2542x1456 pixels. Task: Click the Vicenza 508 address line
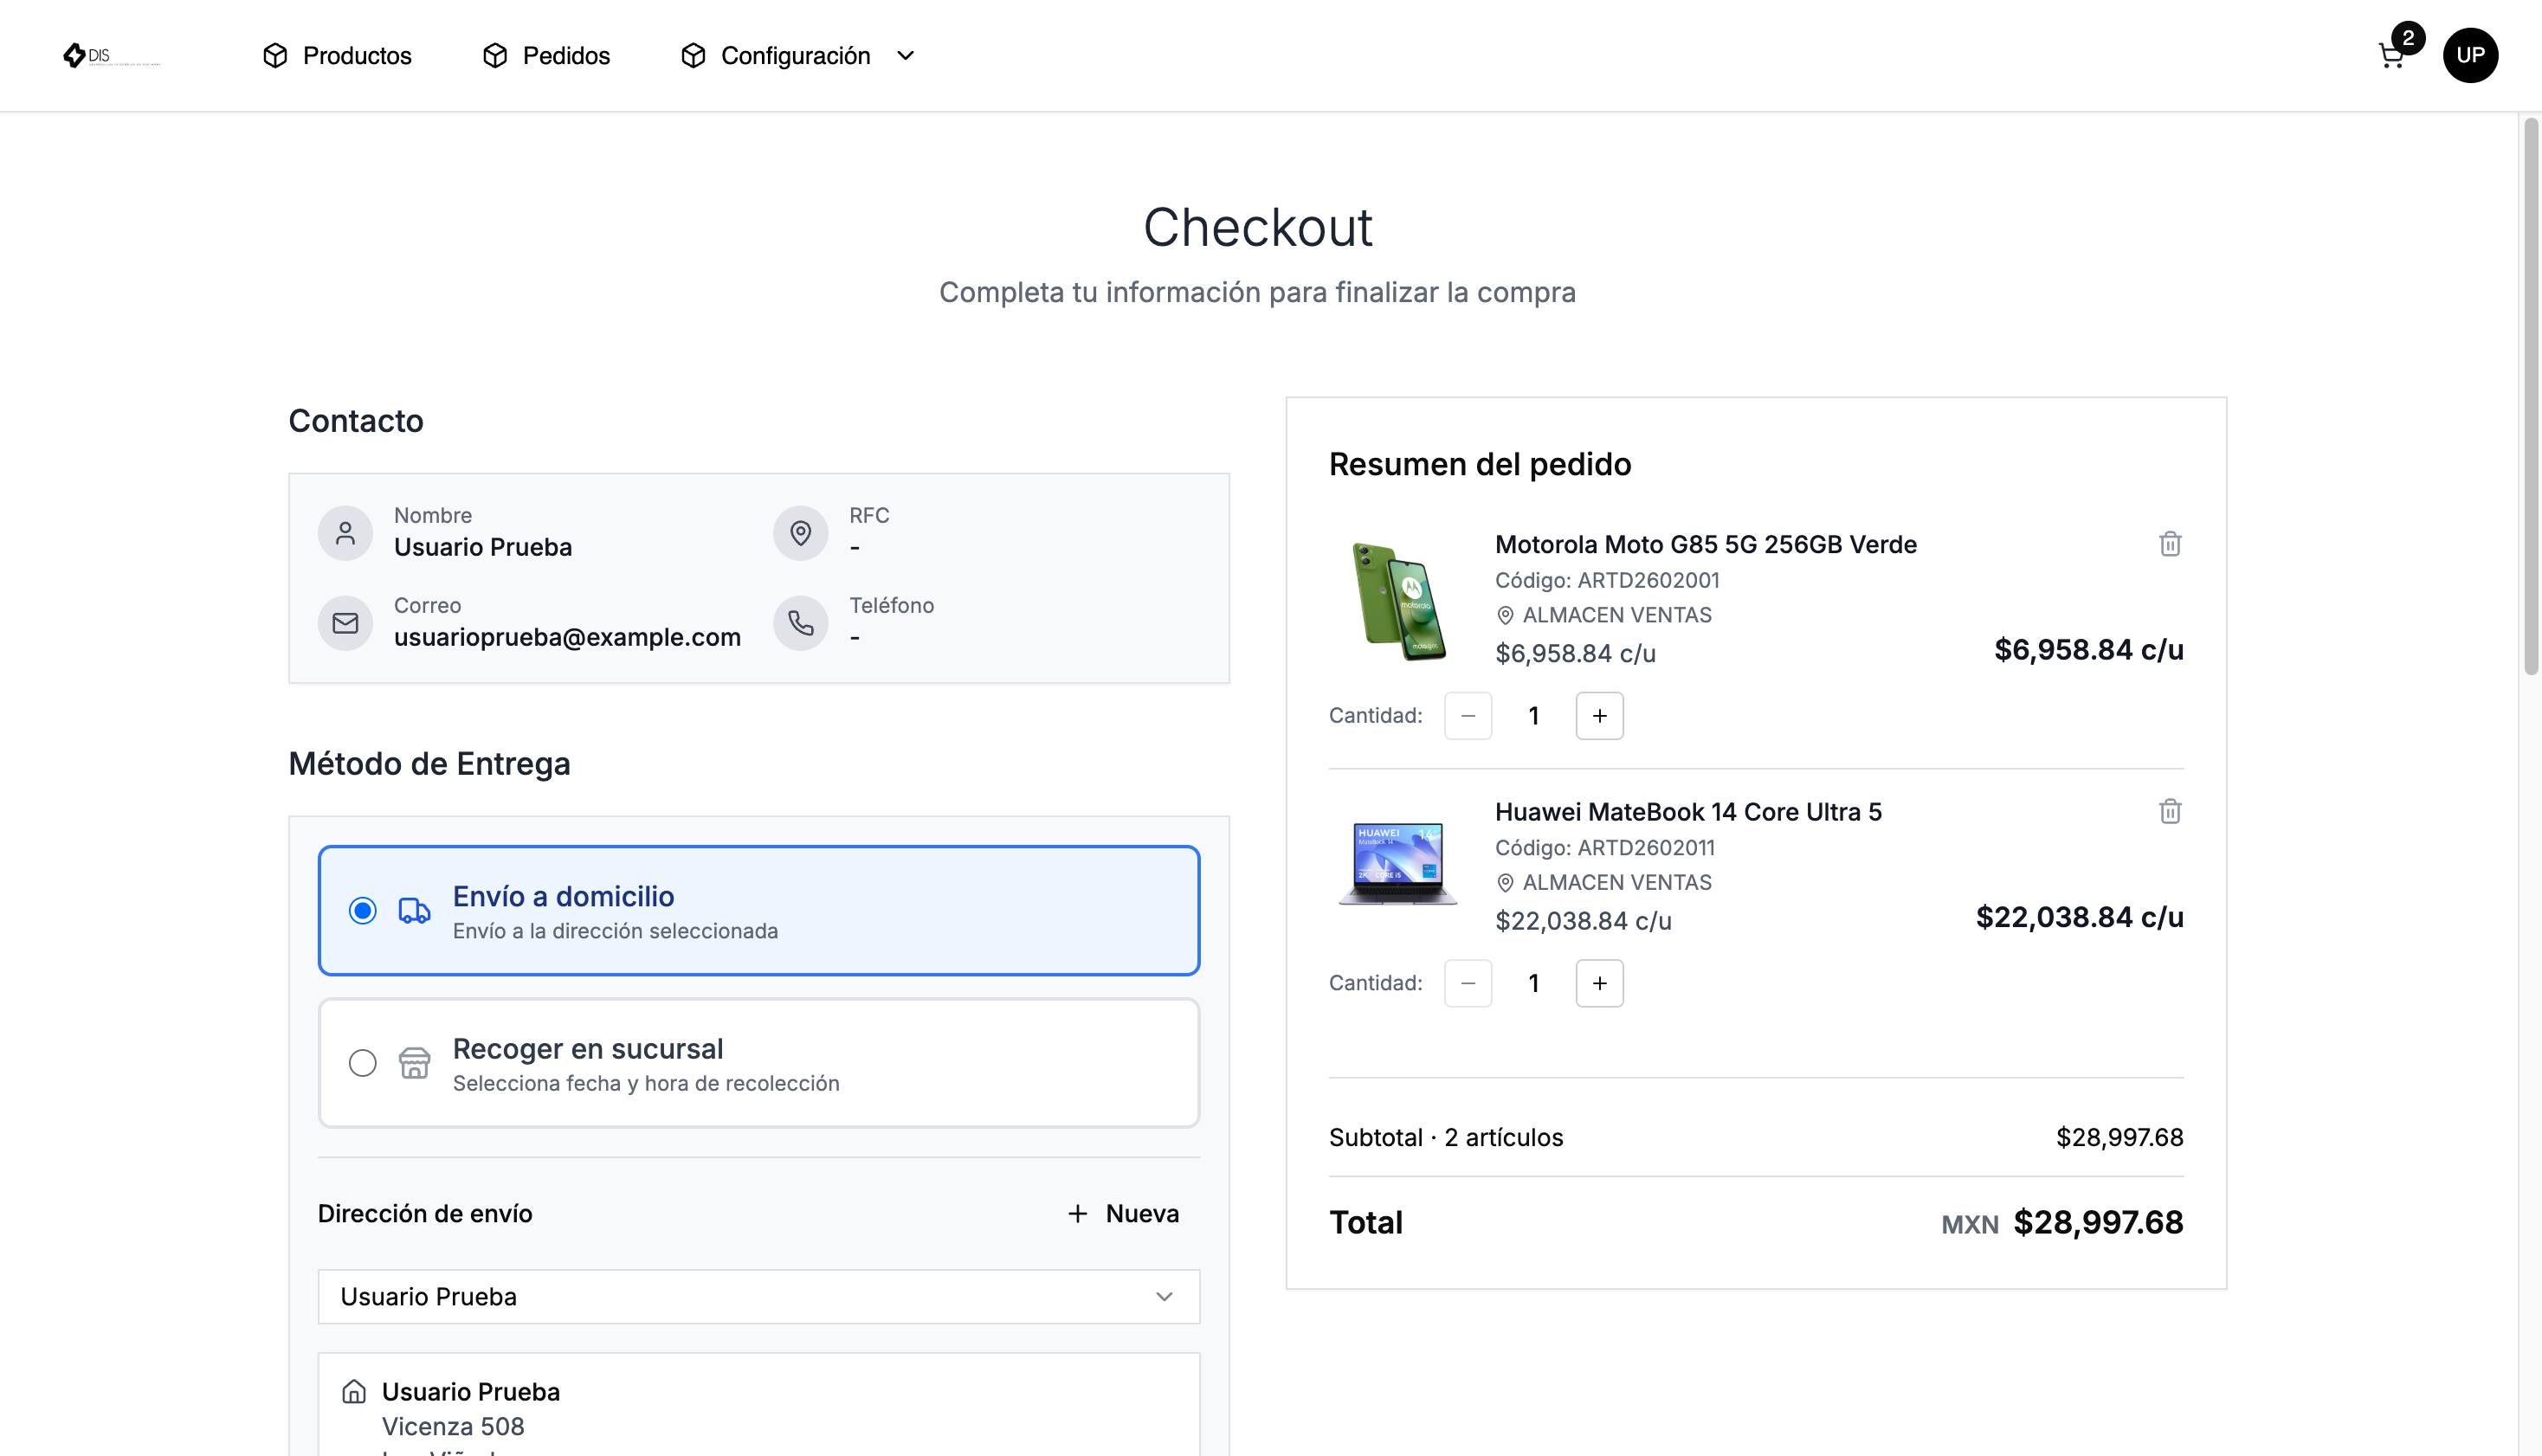click(x=453, y=1427)
